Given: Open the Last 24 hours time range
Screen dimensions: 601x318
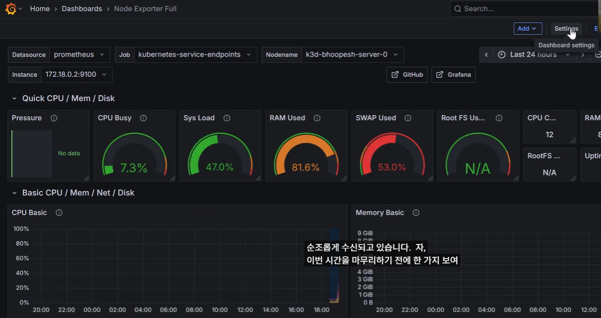Looking at the screenshot, I should (534, 55).
